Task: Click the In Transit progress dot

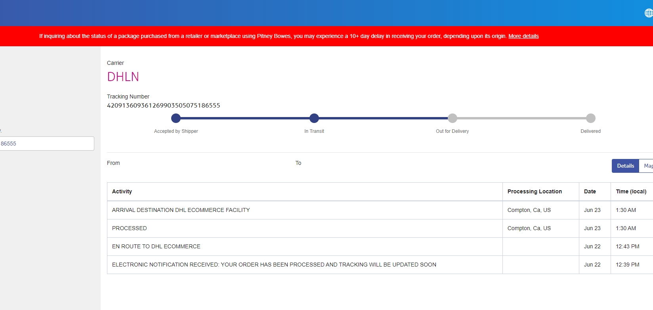Action: point(314,118)
